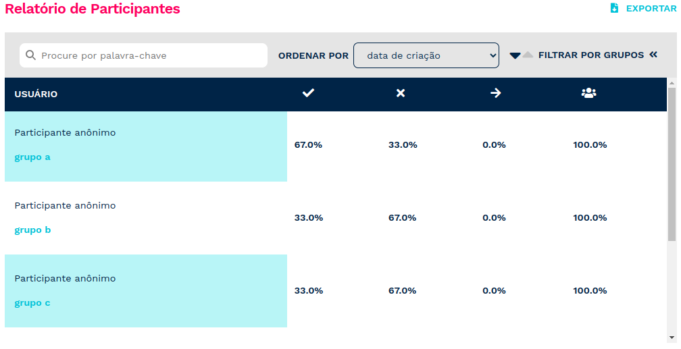Sort descending with the dark down arrow
The width and height of the screenshot is (681, 349).
[515, 55]
